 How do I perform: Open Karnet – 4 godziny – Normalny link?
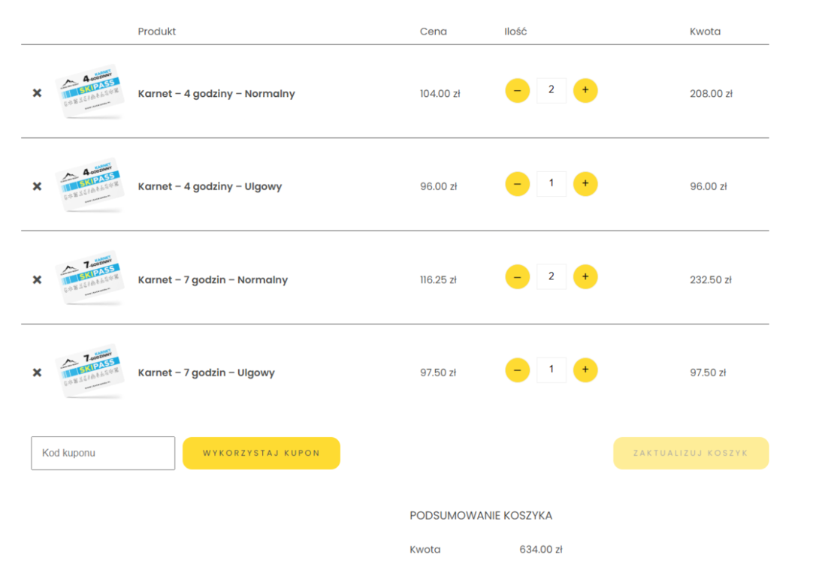216,93
